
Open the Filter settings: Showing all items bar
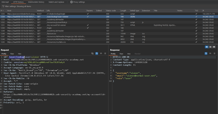point(109,6)
